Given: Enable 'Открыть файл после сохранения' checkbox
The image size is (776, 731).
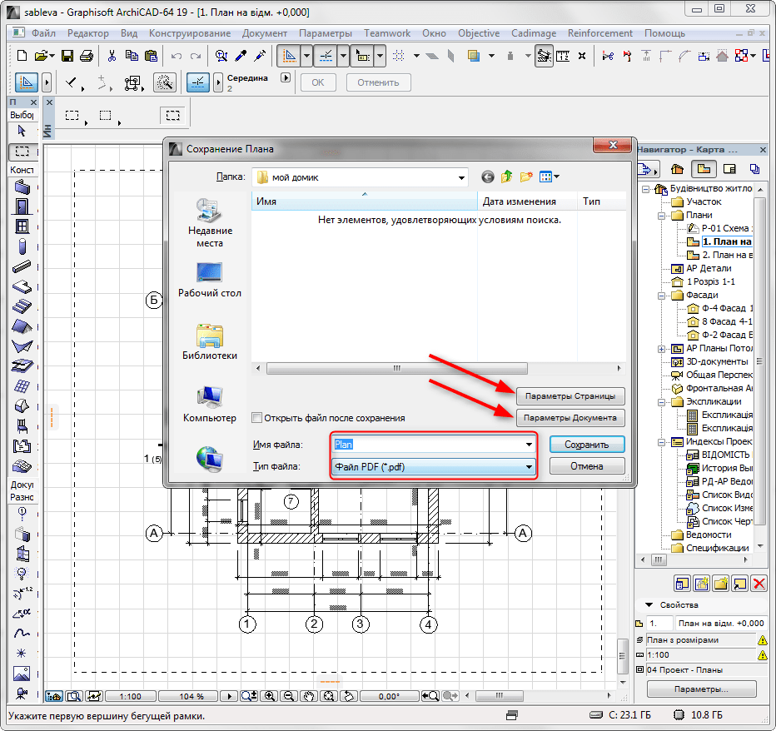Looking at the screenshot, I should point(257,418).
